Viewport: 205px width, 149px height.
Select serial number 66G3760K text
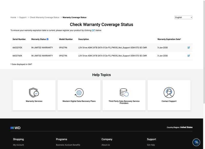(17, 56)
